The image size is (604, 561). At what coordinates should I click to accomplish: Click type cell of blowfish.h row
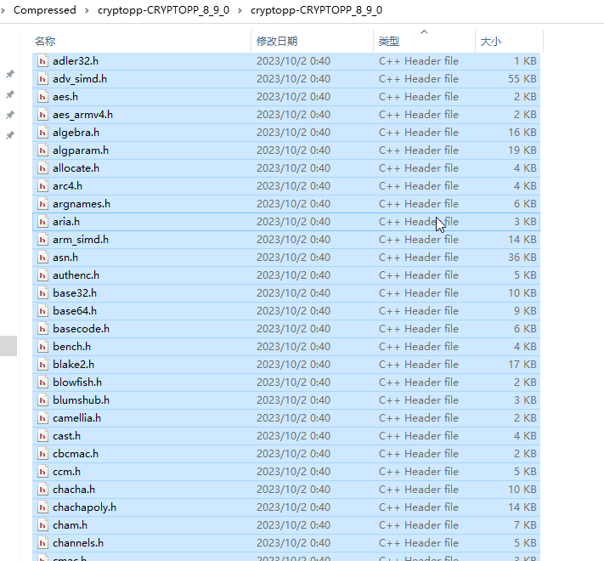tap(419, 382)
